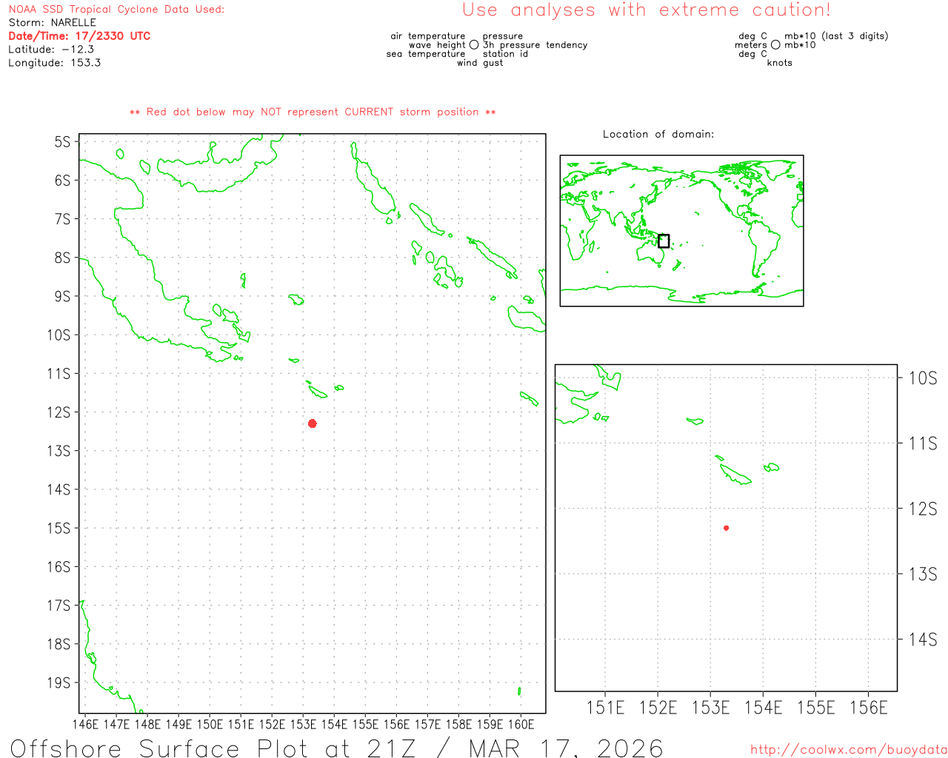
Task: Click the black domain rectangle on the world map
Action: [664, 241]
